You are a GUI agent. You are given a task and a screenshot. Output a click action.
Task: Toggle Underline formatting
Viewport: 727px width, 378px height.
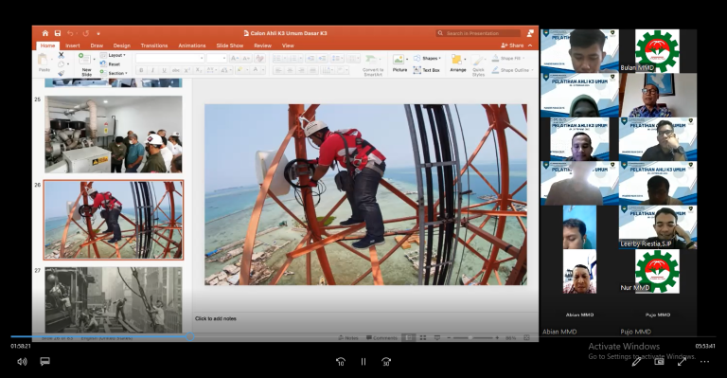(x=164, y=70)
